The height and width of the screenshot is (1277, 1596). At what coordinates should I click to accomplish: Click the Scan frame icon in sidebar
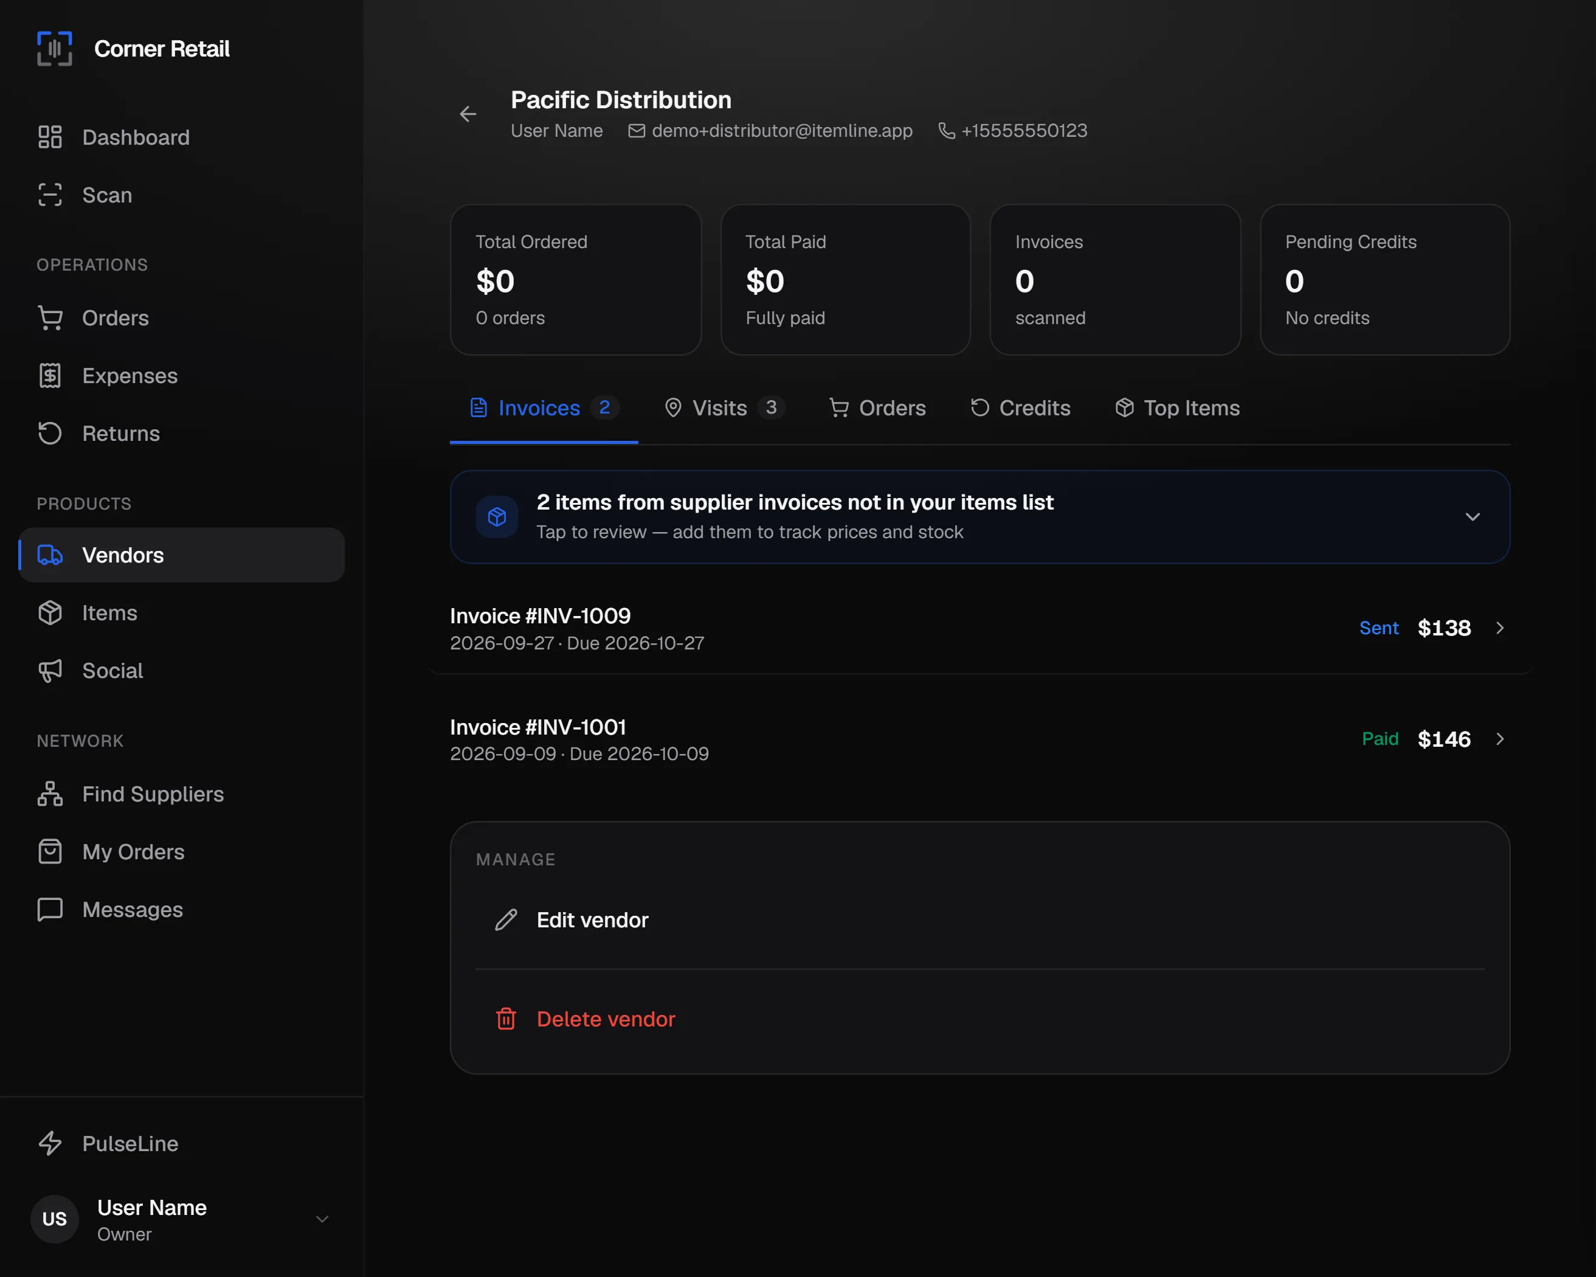(x=50, y=195)
